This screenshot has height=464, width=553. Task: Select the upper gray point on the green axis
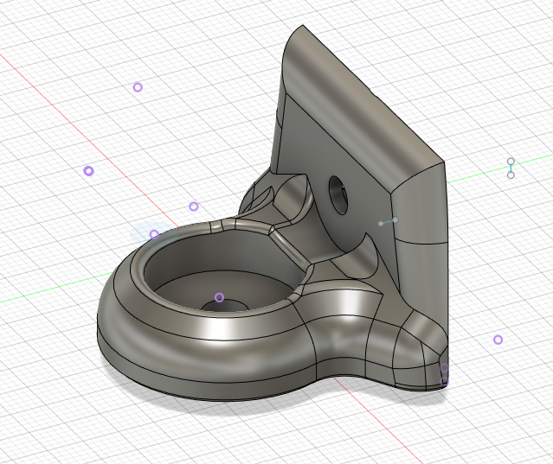tap(511, 162)
